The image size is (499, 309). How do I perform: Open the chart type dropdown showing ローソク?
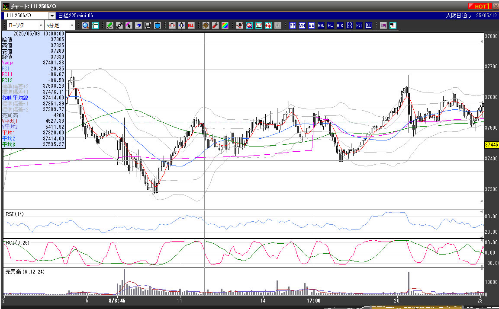(25, 25)
